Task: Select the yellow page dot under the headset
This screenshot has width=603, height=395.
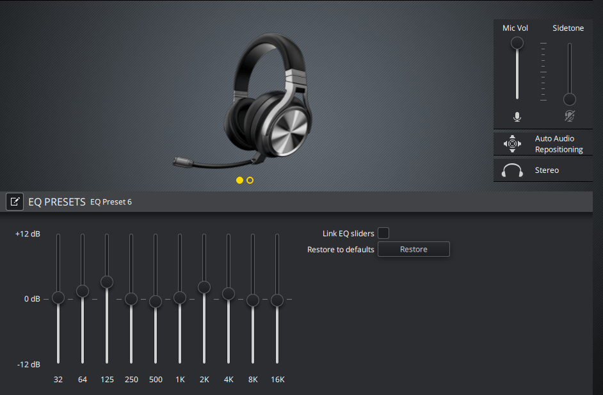Action: (x=239, y=181)
